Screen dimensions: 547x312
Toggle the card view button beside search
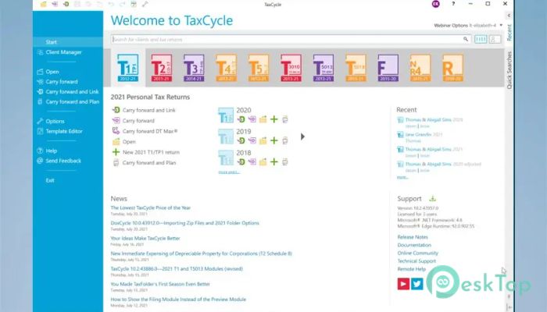481,39
